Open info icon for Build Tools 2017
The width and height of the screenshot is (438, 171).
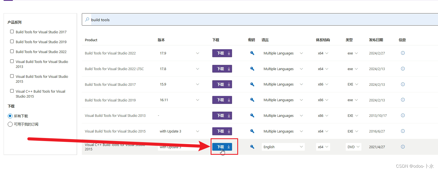[403, 84]
